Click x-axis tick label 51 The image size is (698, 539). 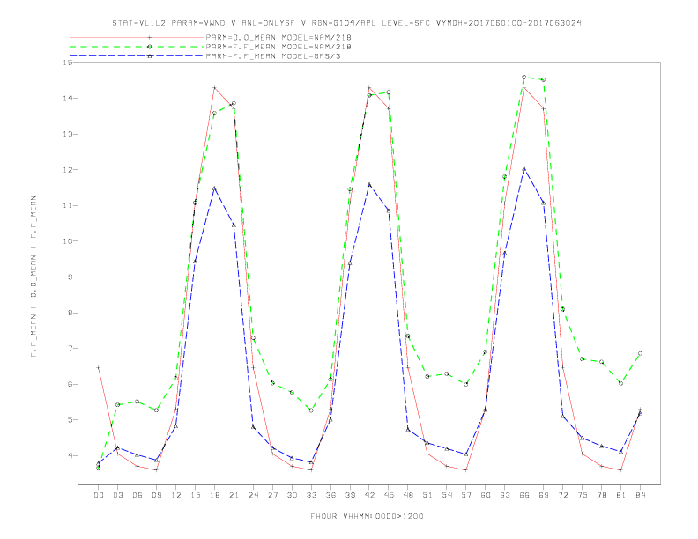pos(427,495)
